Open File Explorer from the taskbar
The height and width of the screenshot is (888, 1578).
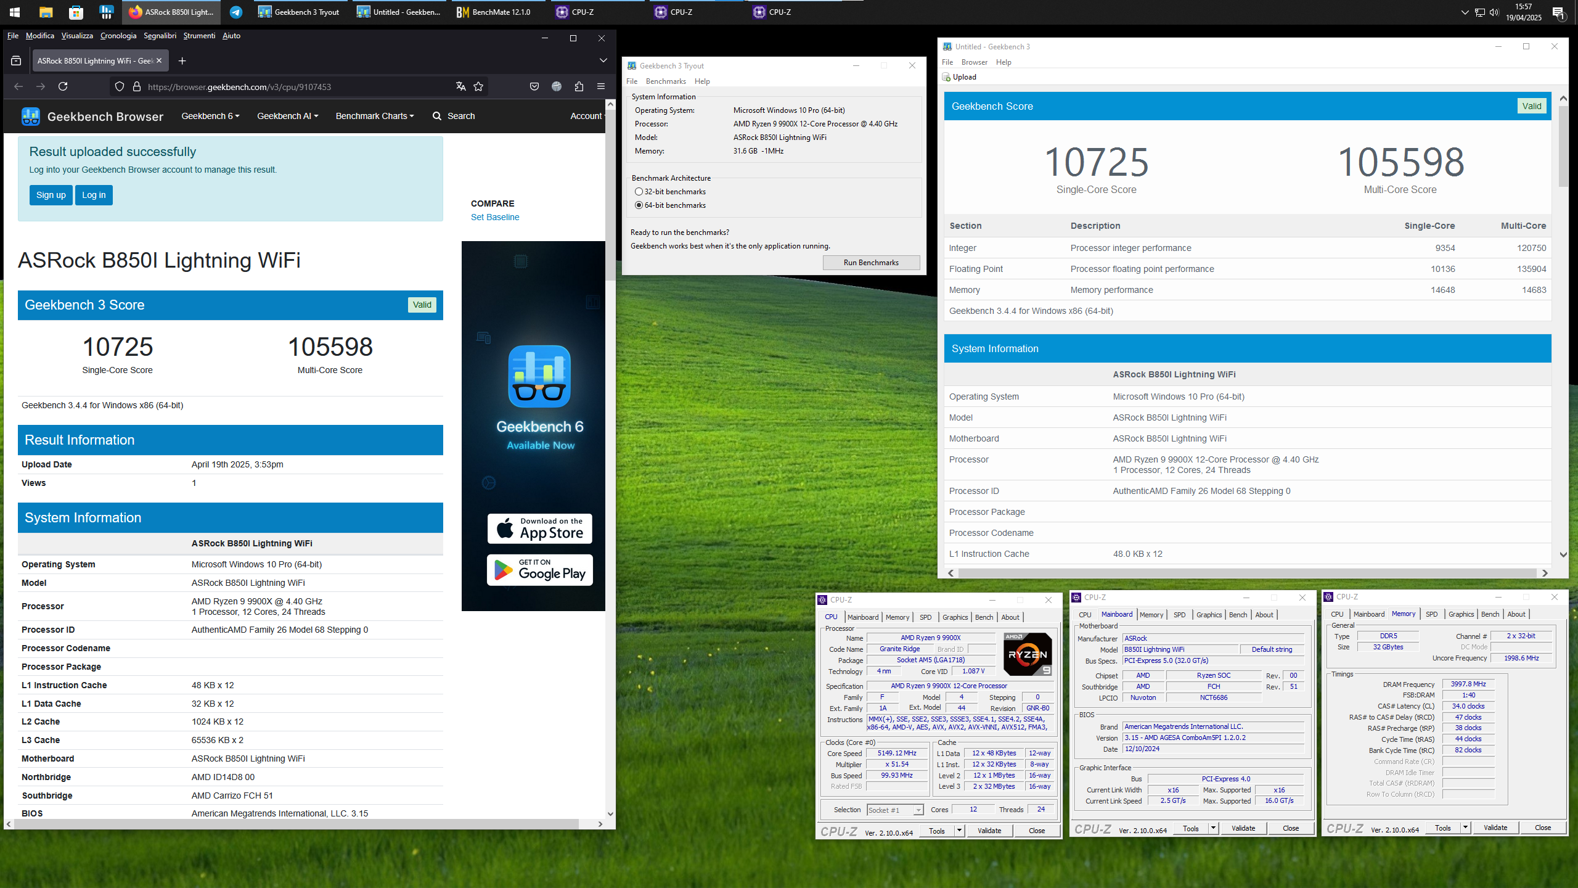[46, 12]
